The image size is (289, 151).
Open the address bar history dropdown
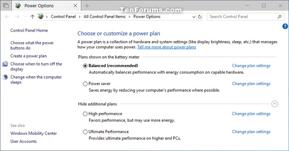pyautogui.click(x=194, y=17)
